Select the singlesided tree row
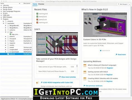Viewport: 132px width, 100px height. (16, 50)
